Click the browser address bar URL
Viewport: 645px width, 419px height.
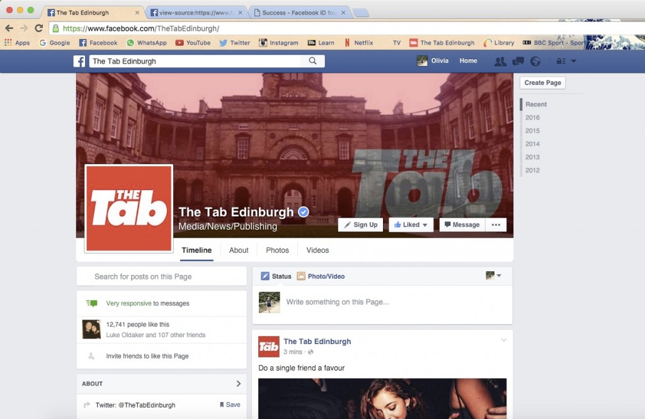141,28
